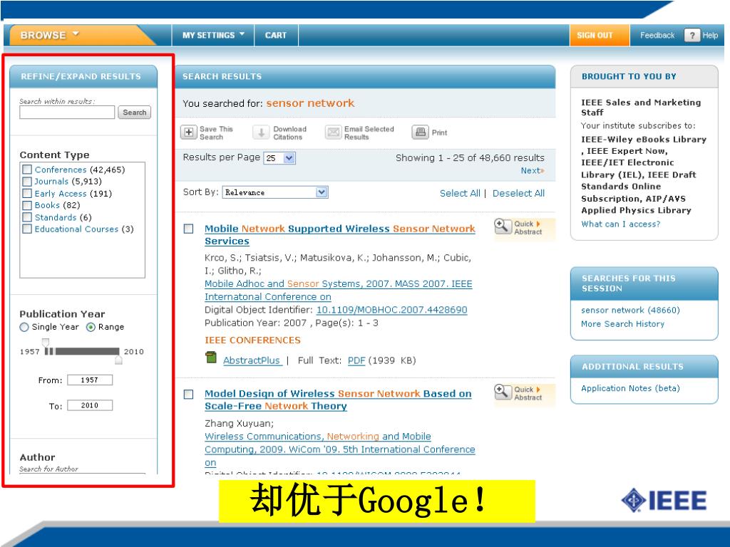730x547 pixels.
Task: Select the Single Year radio button
Action: (x=24, y=327)
